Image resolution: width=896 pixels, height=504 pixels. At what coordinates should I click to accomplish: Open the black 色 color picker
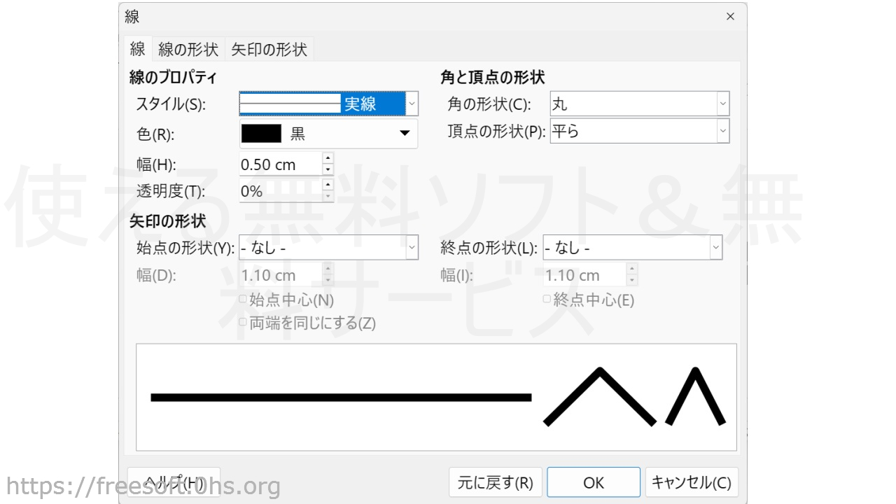pos(328,134)
